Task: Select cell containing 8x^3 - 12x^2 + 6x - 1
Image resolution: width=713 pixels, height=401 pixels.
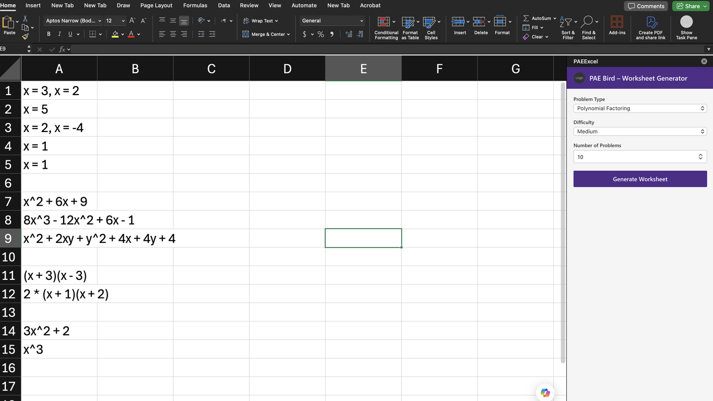Action: pos(59,220)
